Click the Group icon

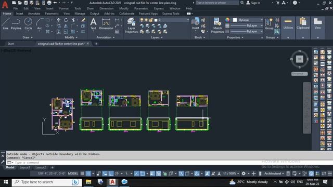pos(269,23)
